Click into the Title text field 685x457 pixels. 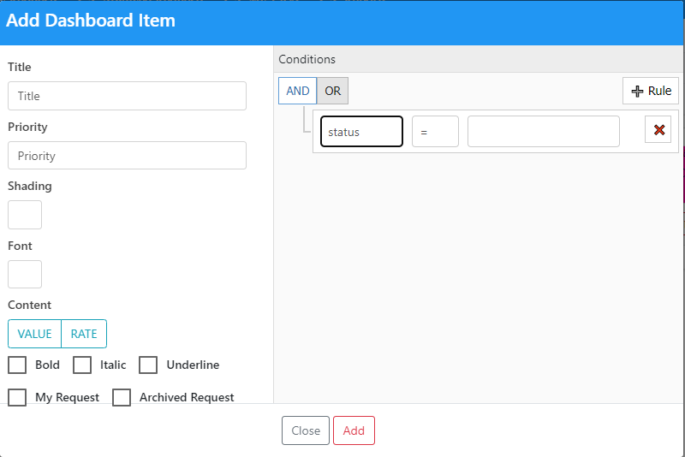click(127, 96)
